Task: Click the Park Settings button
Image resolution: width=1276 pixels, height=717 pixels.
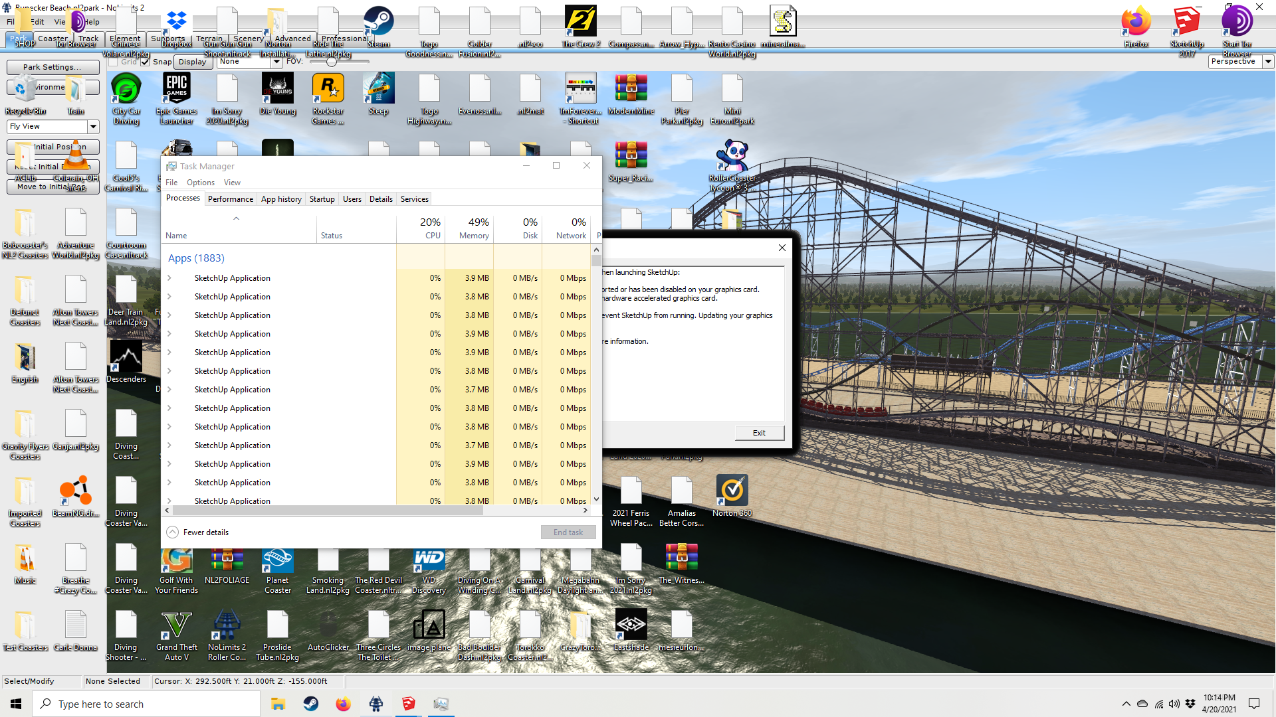Action: [53, 67]
